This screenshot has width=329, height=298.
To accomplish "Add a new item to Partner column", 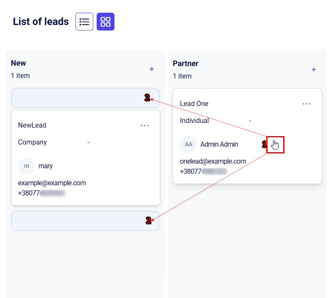I will point(314,70).
